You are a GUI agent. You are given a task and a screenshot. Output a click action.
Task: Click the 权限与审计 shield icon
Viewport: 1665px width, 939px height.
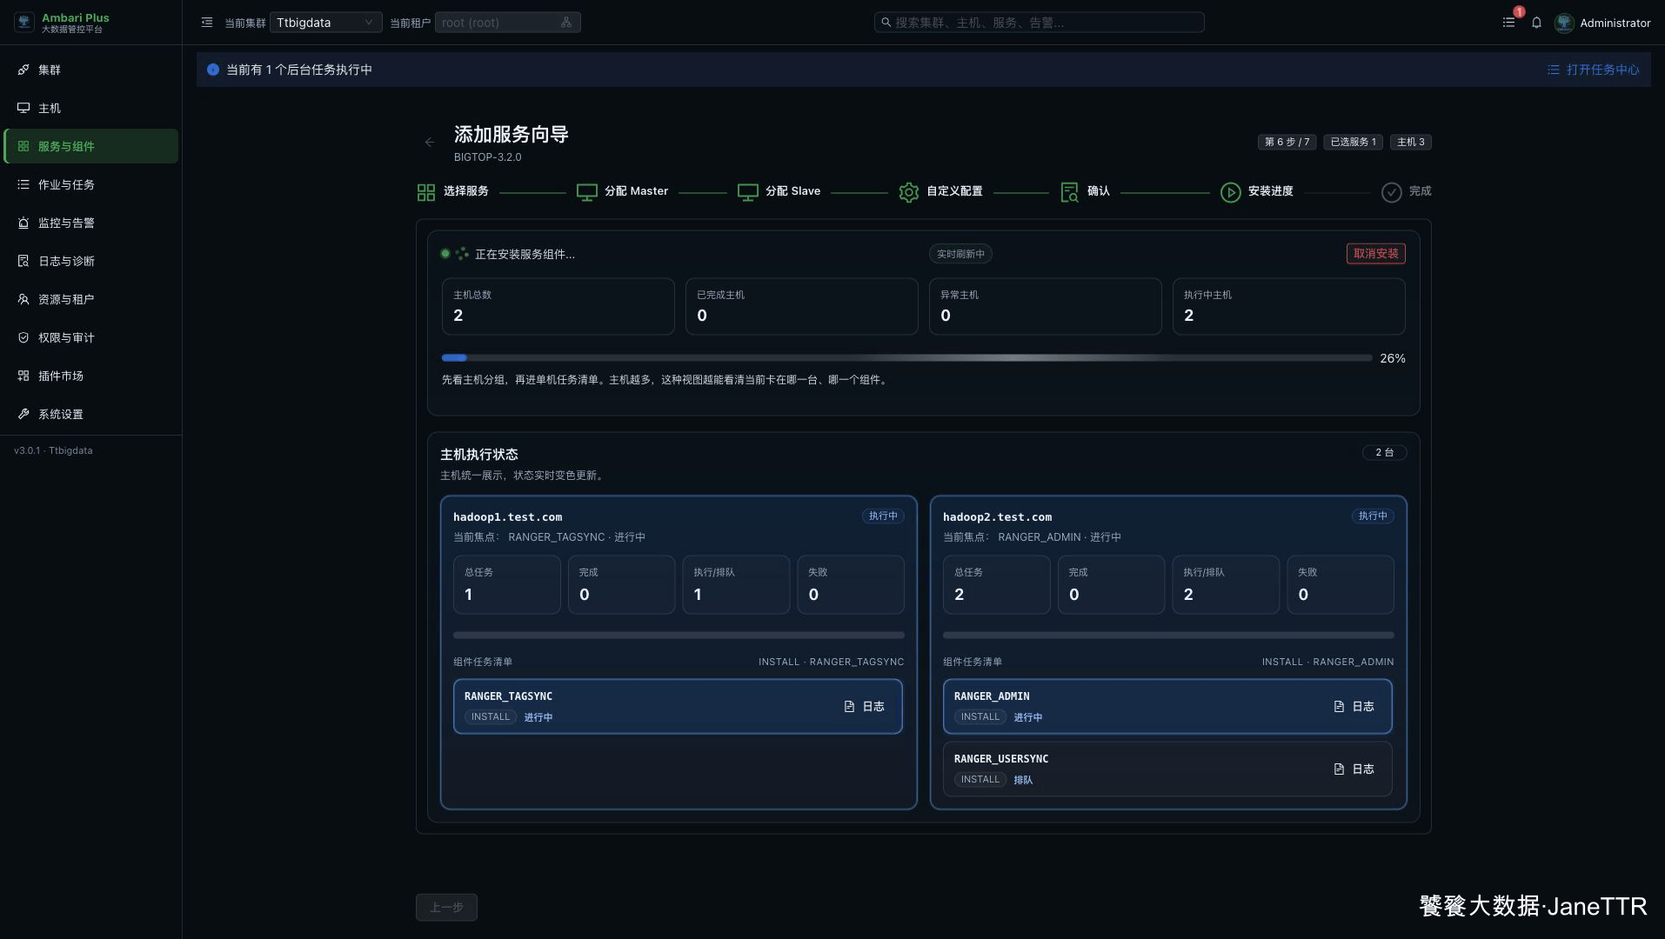click(x=23, y=337)
